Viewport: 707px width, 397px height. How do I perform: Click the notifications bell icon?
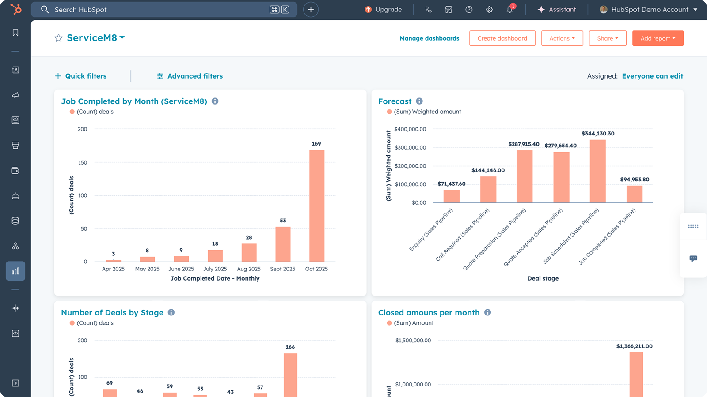(x=509, y=10)
